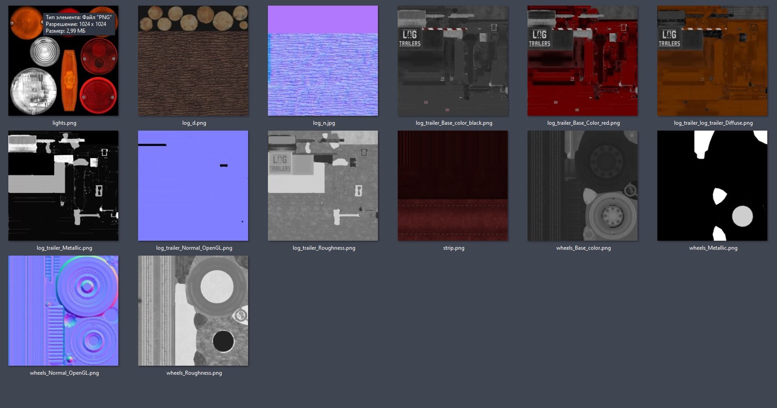
Task: Click the log_trailer_Normal_OpenGL.png thumbnail
Action: [x=193, y=186]
